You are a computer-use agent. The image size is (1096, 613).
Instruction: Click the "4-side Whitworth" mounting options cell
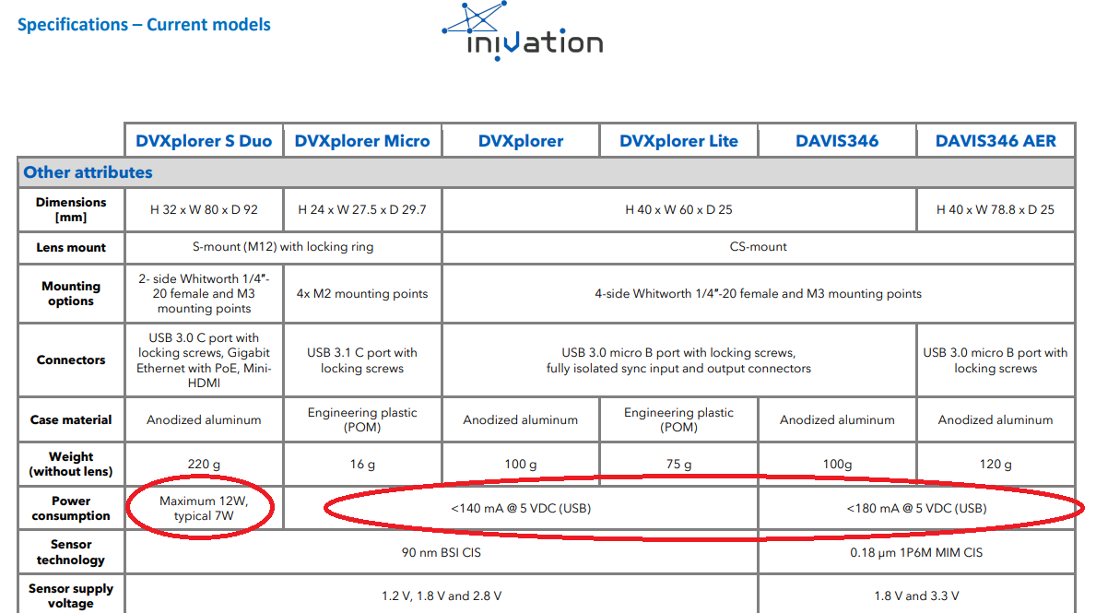[x=759, y=293]
